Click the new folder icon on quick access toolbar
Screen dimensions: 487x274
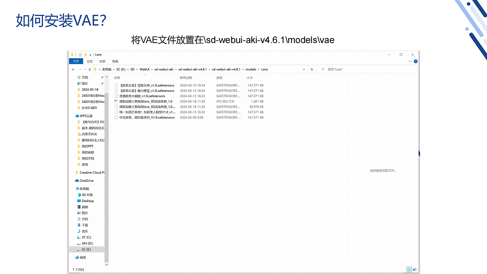click(86, 54)
